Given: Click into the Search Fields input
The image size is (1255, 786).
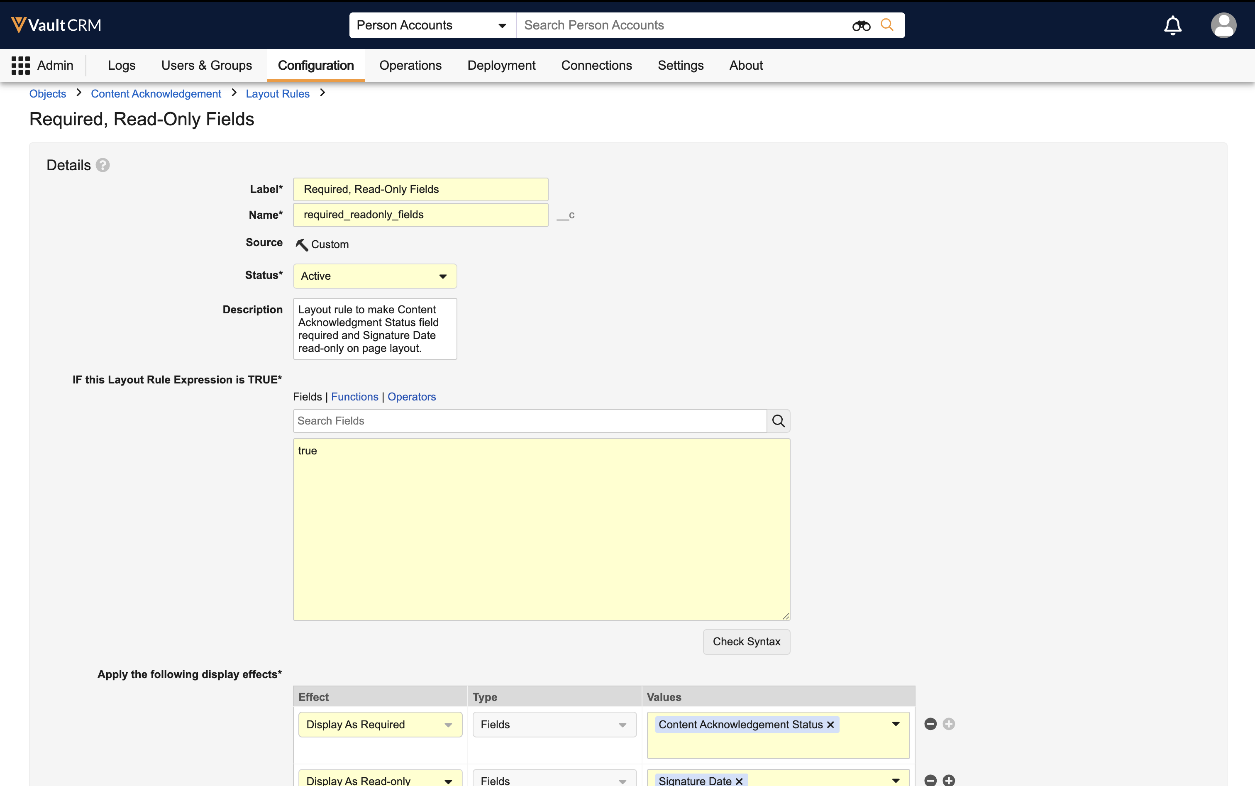Looking at the screenshot, I should click(529, 421).
